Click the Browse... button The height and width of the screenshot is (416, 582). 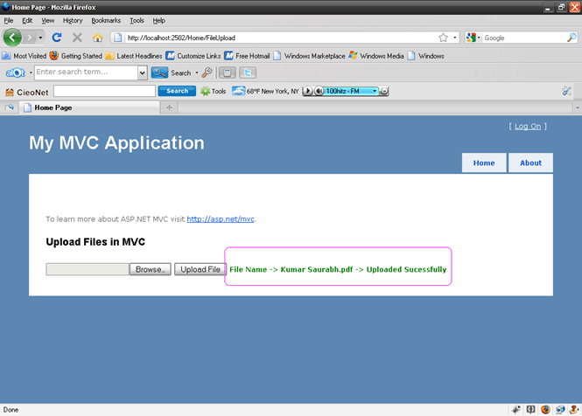coord(151,269)
